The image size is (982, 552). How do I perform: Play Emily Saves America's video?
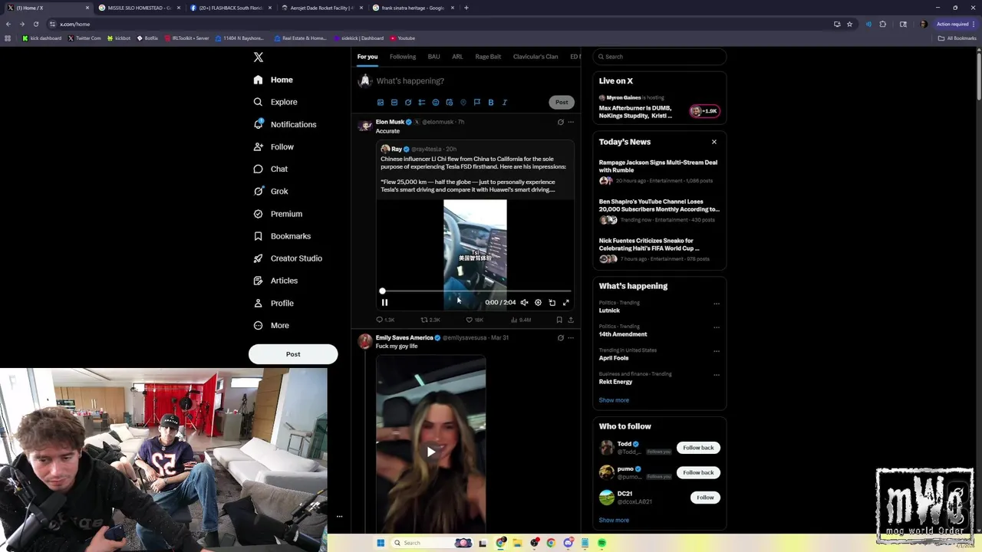point(430,452)
